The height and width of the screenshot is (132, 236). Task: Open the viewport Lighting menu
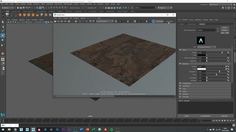click(22, 20)
